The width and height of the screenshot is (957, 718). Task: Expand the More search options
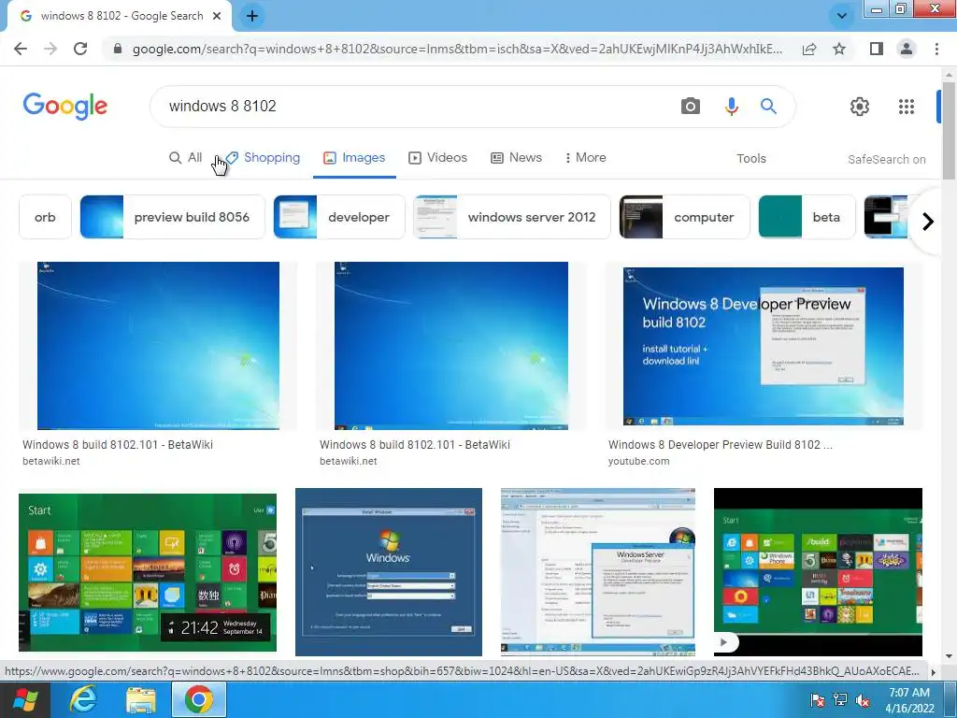click(x=585, y=157)
